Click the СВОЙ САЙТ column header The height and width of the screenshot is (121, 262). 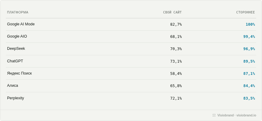pyautogui.click(x=172, y=12)
